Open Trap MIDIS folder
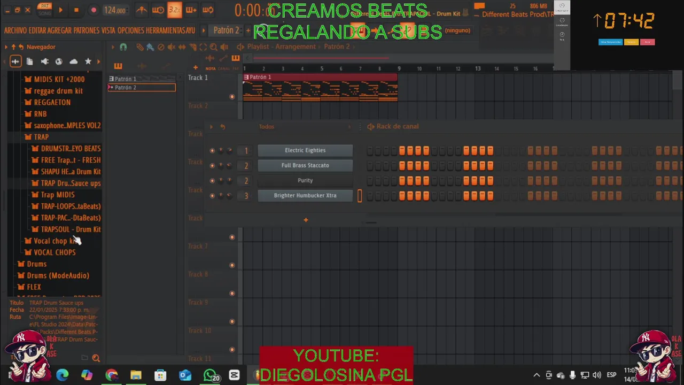The image size is (684, 385). coord(53,195)
